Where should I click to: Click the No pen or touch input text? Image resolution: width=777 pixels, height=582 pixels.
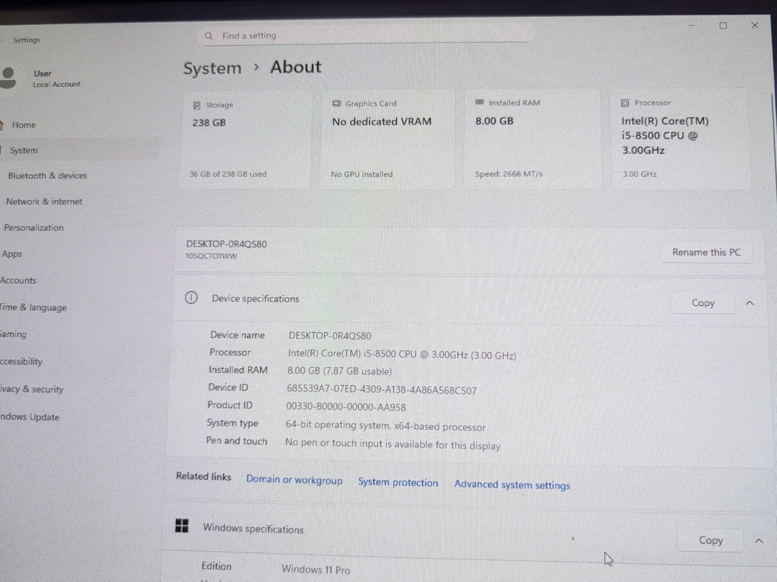point(393,445)
